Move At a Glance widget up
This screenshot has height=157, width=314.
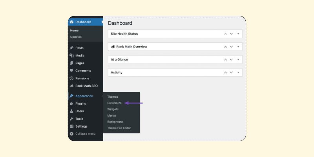225,60
